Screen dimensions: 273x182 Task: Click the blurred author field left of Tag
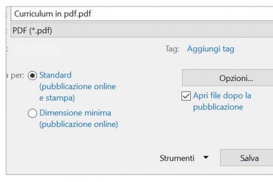(x=36, y=49)
